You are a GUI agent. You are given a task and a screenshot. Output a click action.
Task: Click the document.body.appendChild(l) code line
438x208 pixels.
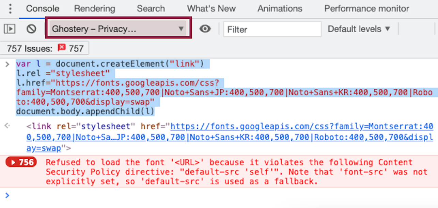click(x=85, y=111)
